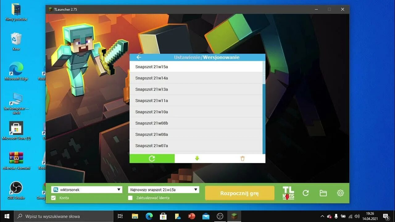Click refresh icon in launcher bottom bar
The image size is (395, 222).
[306, 193]
